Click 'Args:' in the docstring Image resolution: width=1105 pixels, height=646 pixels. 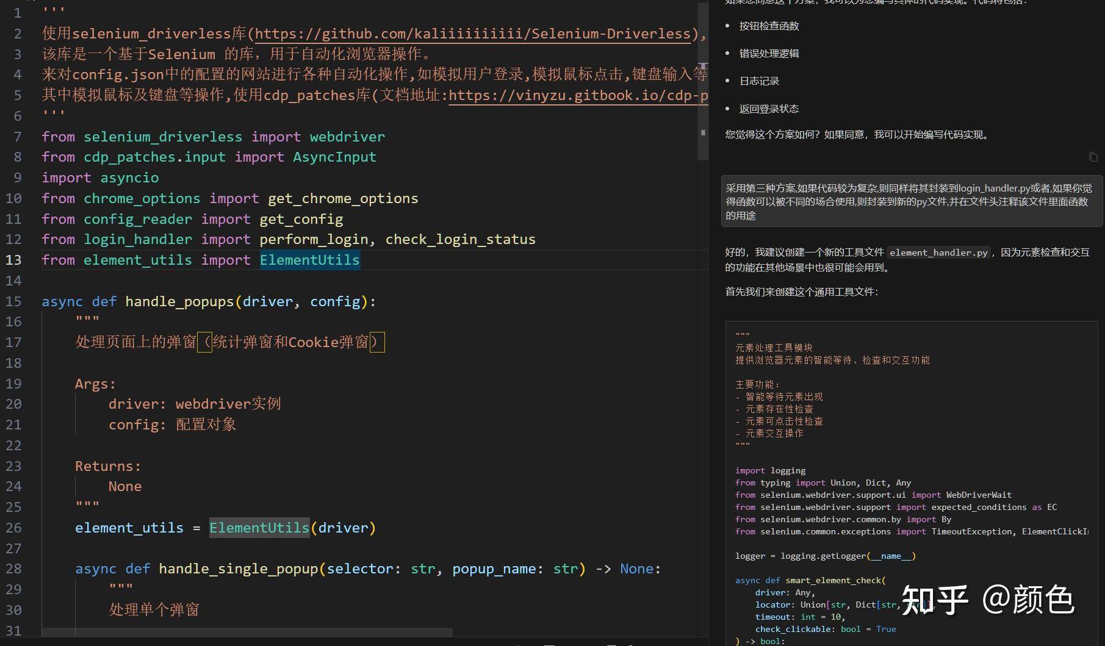pyautogui.click(x=95, y=384)
